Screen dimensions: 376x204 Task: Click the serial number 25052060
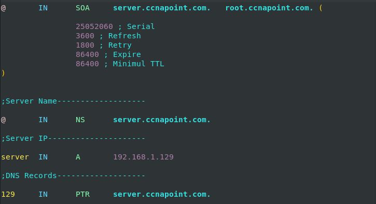pos(94,26)
